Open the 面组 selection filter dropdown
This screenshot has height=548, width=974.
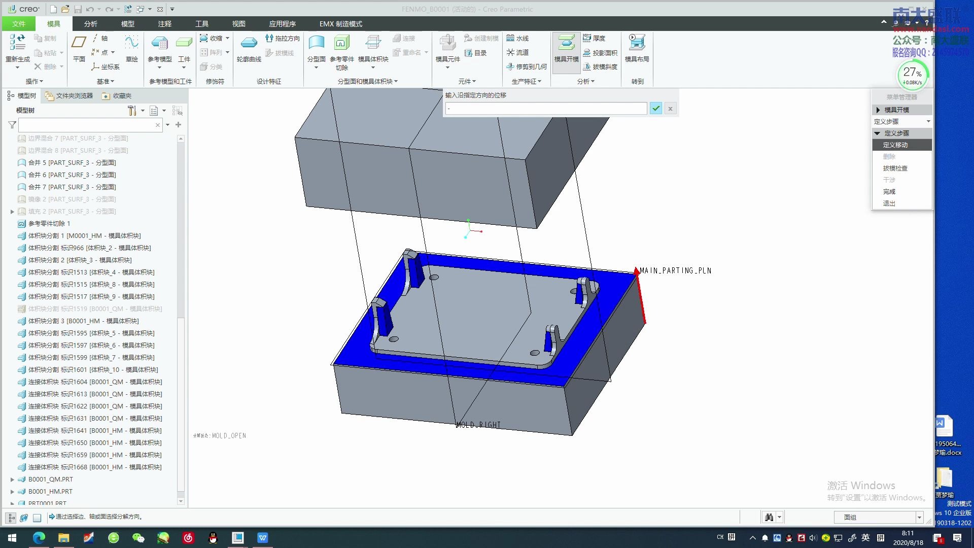919,518
